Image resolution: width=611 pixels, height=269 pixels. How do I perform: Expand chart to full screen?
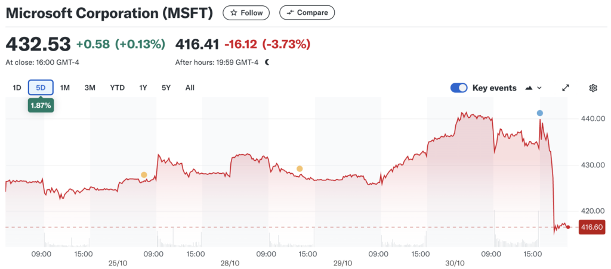point(566,88)
